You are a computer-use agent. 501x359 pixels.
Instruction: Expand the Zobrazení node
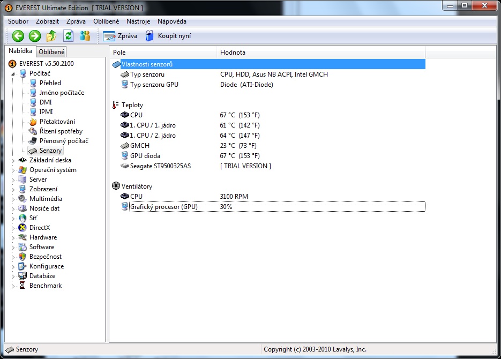[x=13, y=189]
